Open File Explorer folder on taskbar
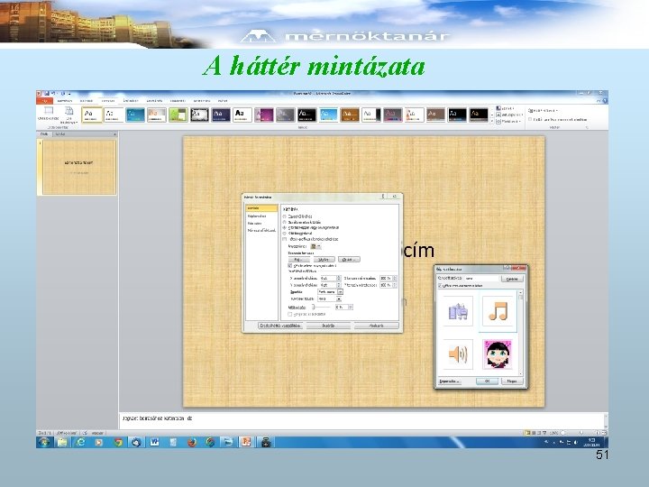Viewport: 649px width, 487px height. (x=62, y=442)
